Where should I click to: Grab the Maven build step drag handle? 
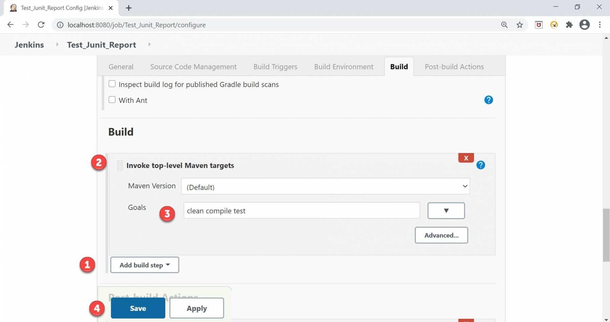point(119,165)
